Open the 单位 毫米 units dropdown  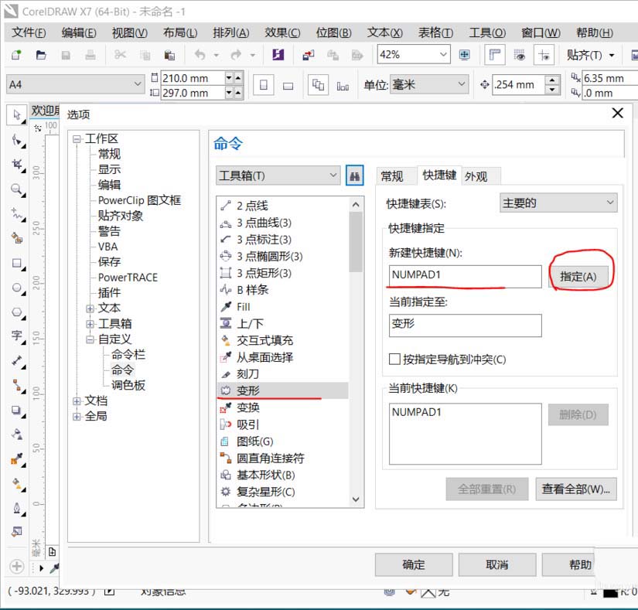coord(429,84)
